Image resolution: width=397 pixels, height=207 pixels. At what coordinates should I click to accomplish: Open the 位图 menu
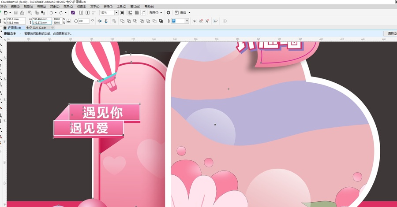[82, 7]
